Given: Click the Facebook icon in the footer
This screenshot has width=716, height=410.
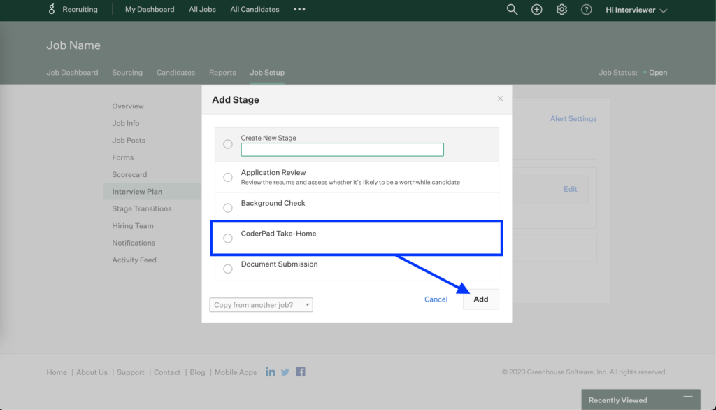Looking at the screenshot, I should (300, 372).
